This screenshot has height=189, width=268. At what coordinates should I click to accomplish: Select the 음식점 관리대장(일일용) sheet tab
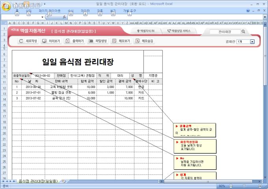[x=38, y=181]
